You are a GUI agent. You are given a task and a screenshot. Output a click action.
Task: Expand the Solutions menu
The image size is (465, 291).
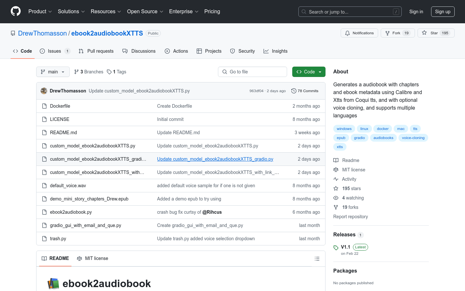(x=71, y=12)
